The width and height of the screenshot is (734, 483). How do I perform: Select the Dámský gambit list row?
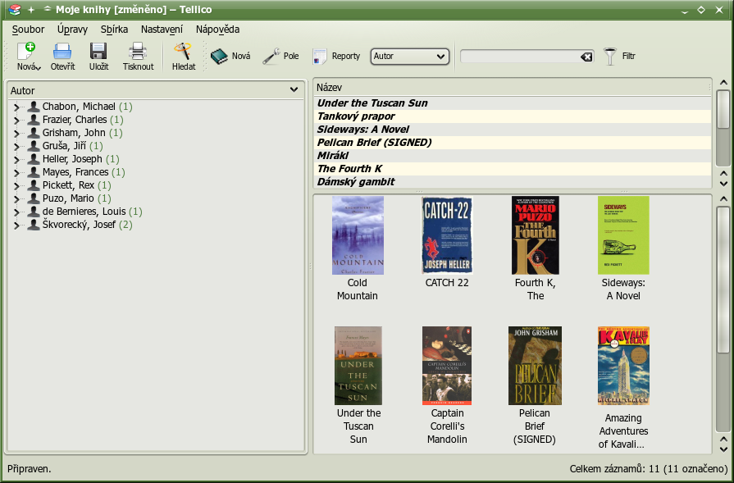coord(513,181)
